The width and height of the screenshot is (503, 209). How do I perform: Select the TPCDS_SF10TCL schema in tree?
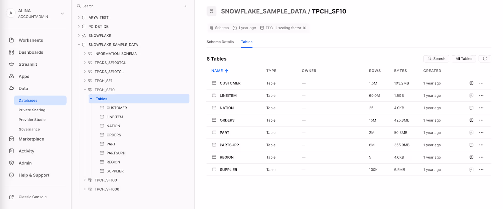tap(109, 72)
